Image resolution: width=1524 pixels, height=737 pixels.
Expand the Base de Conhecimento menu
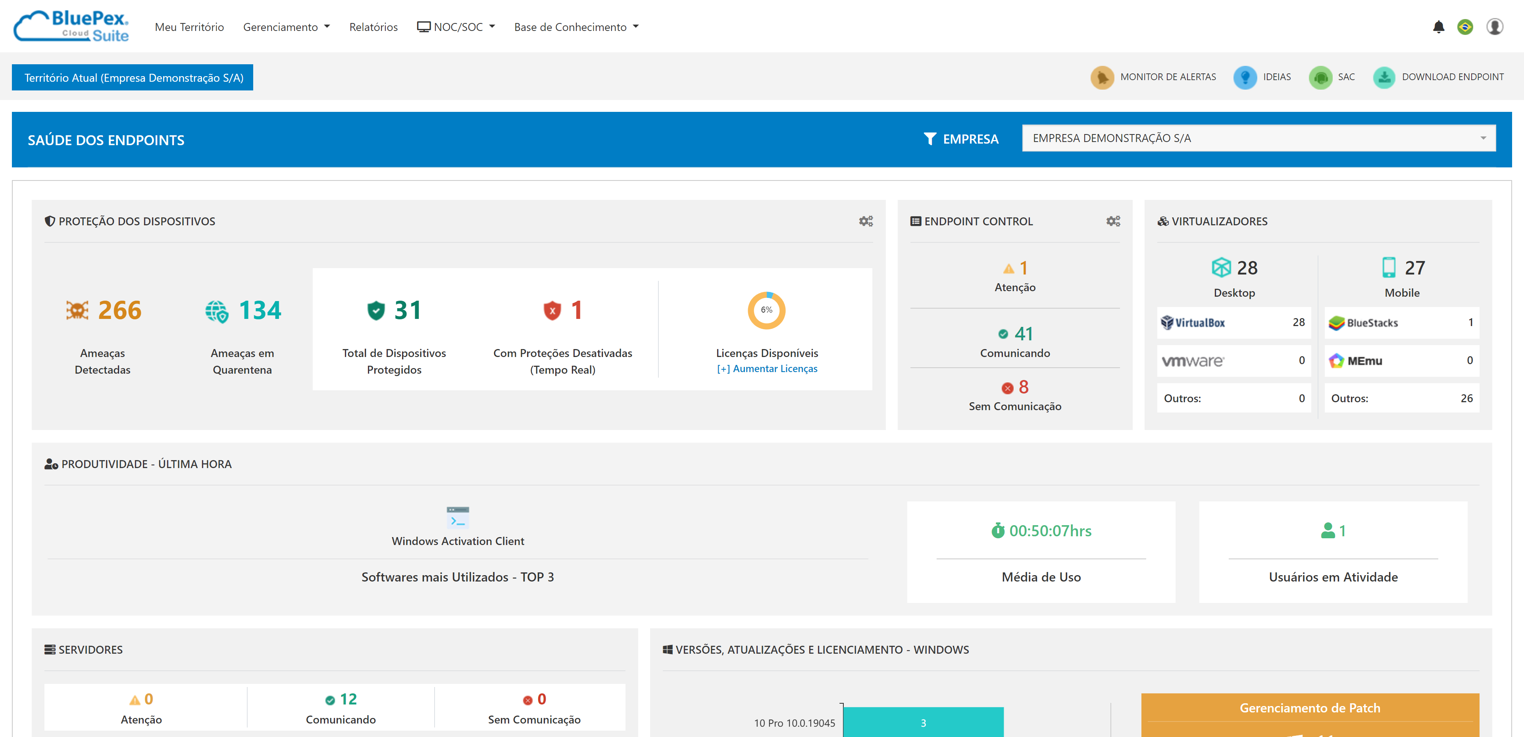pyautogui.click(x=576, y=27)
